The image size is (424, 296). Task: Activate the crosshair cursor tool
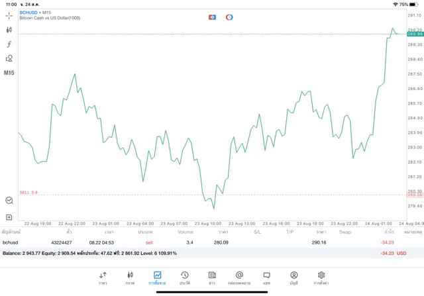click(9, 15)
